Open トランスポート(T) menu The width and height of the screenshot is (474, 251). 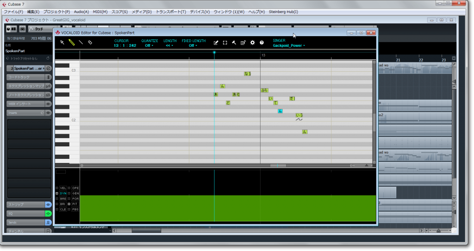[171, 12]
